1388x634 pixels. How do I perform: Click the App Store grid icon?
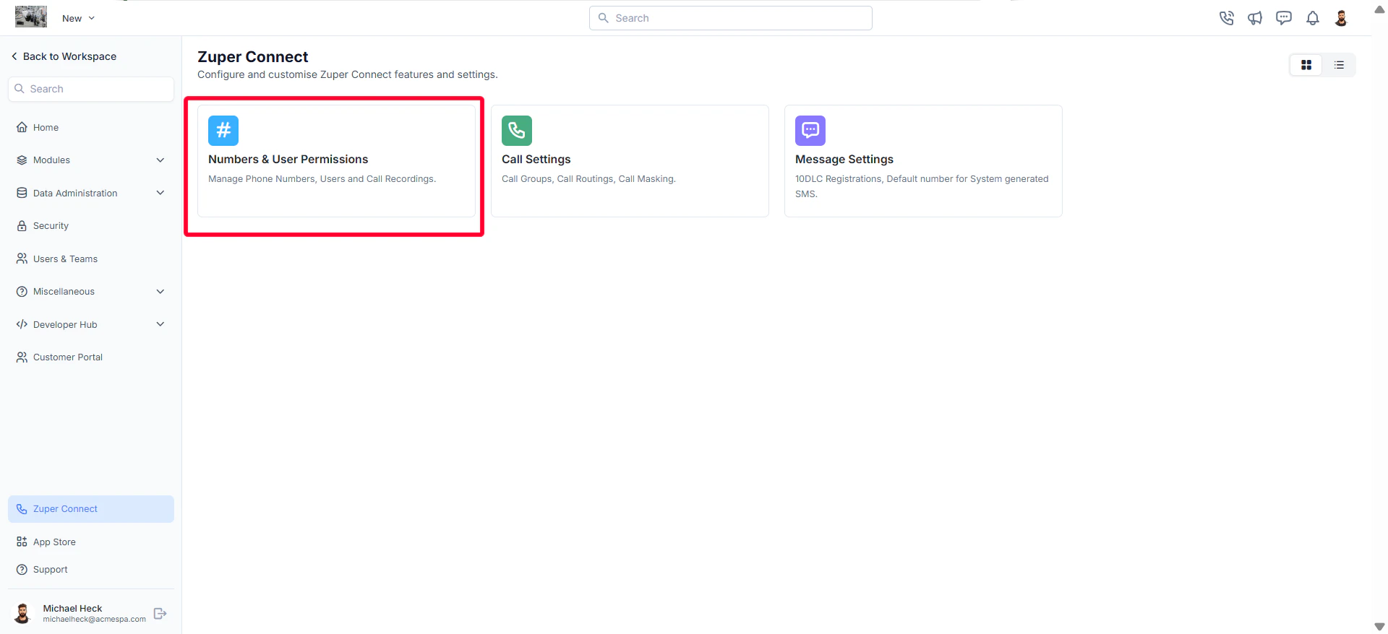pyautogui.click(x=22, y=542)
